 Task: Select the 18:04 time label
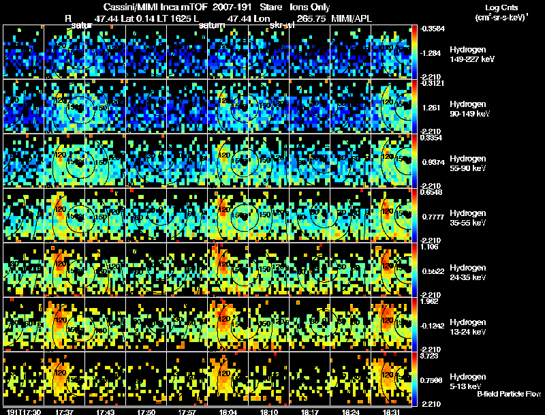(228, 412)
